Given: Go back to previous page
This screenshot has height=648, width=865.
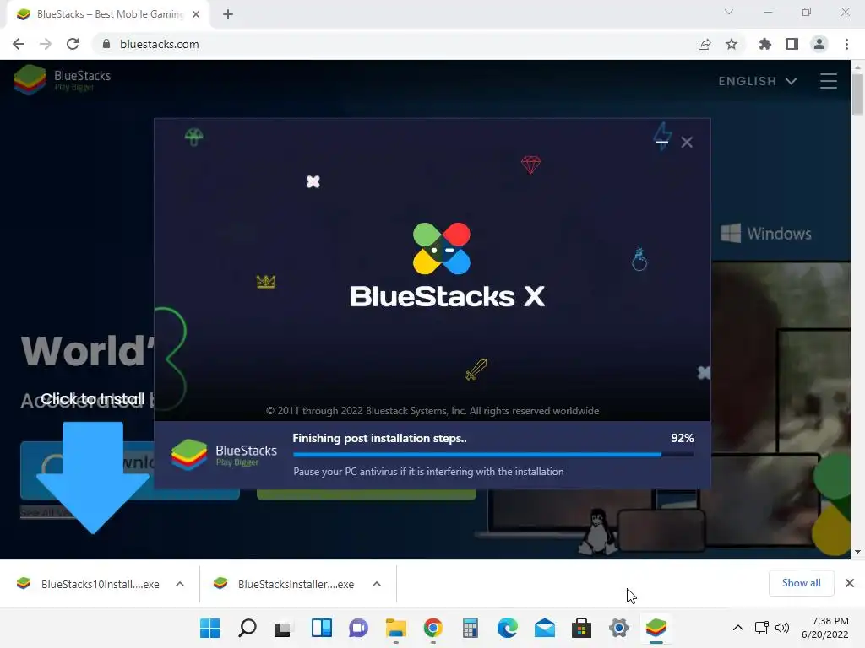Looking at the screenshot, I should tap(19, 44).
